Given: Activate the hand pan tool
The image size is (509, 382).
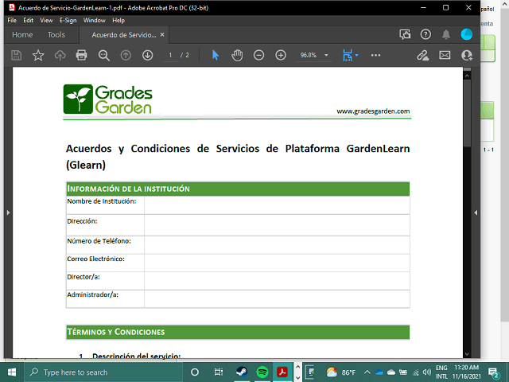Looking at the screenshot, I should [237, 55].
